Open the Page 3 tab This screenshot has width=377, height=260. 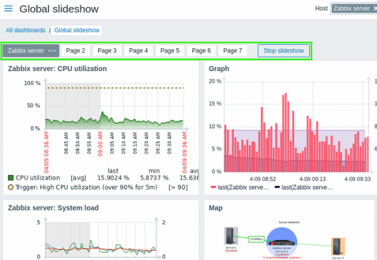tap(107, 50)
